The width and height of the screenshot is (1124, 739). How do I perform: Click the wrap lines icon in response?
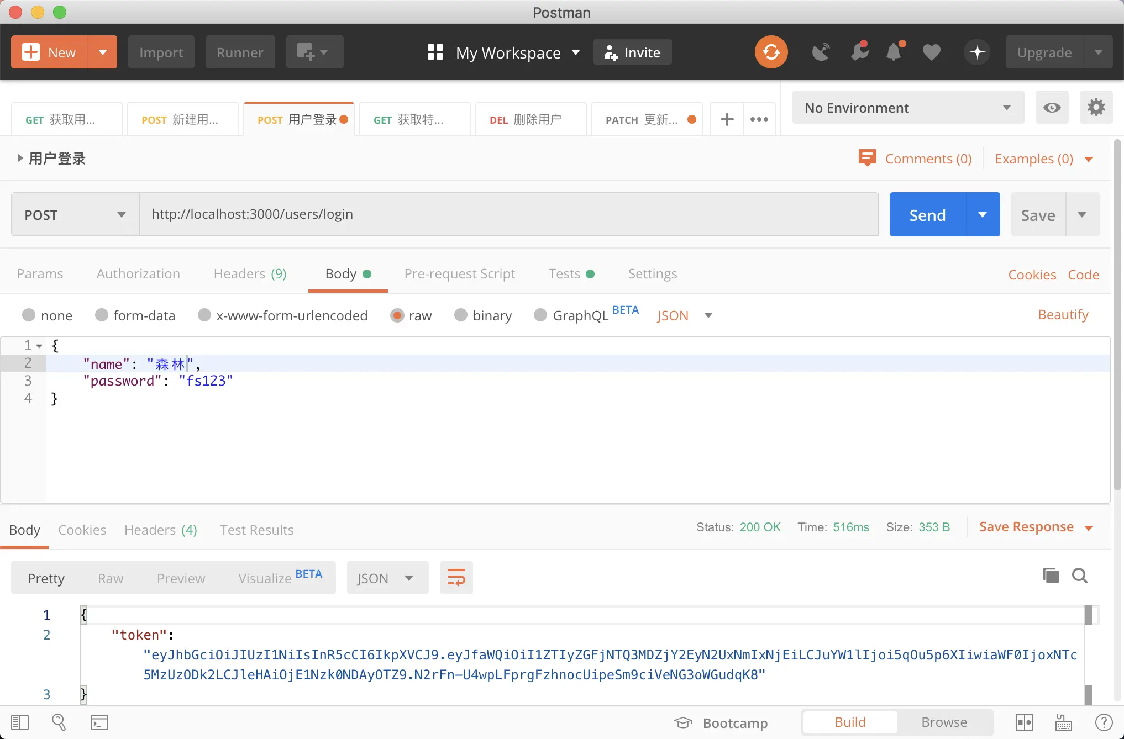[456, 578]
